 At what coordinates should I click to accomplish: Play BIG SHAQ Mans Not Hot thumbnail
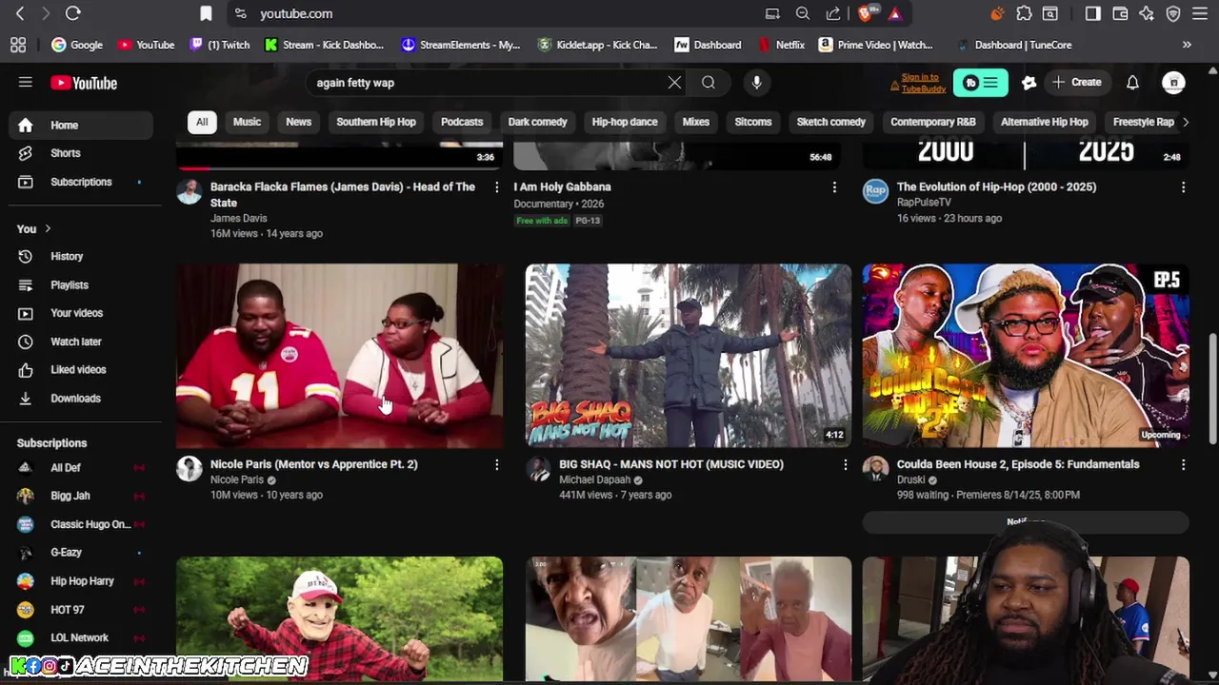(x=688, y=356)
